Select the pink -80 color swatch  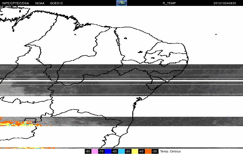click(95, 151)
